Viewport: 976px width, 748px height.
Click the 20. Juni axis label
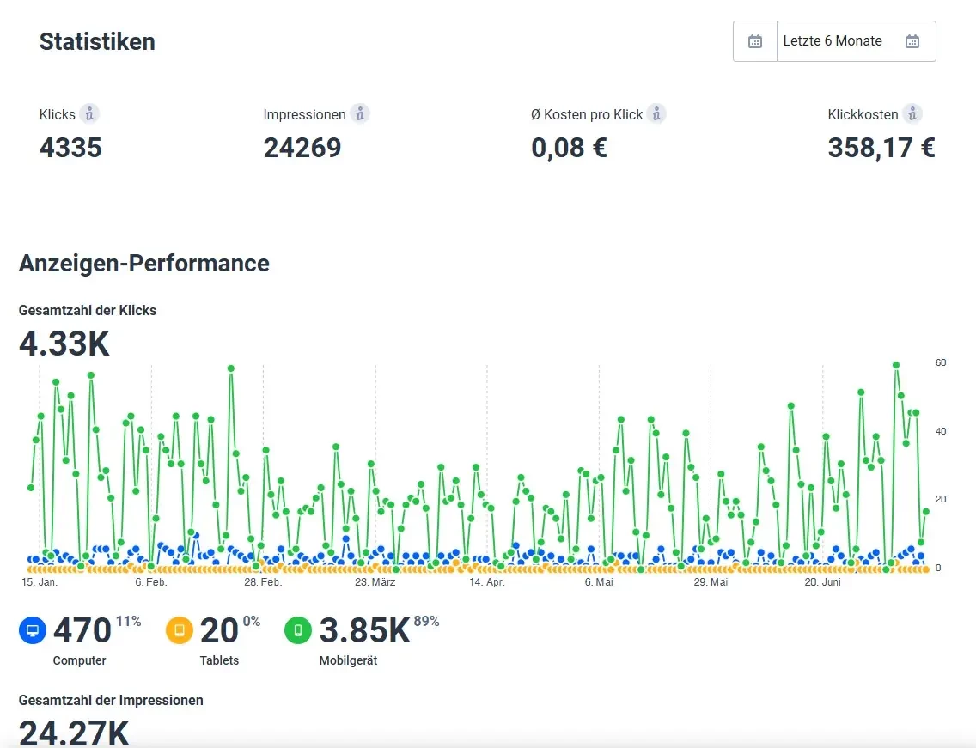click(x=822, y=582)
